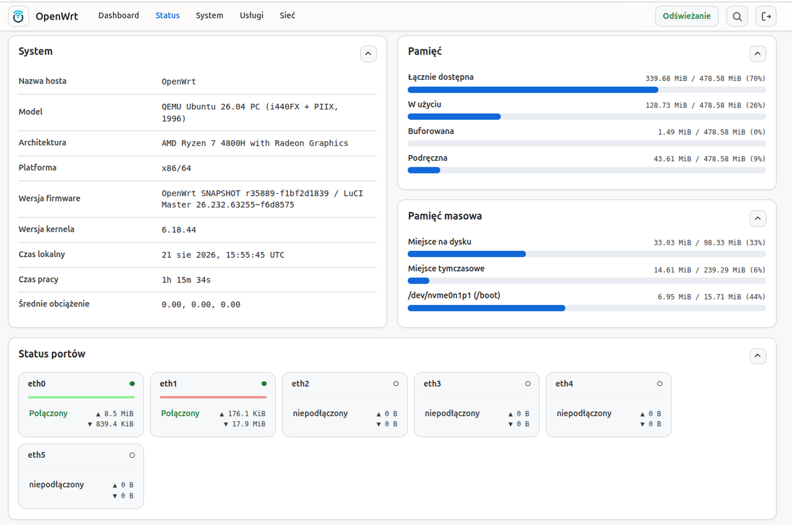Click the OpenWrt brand name link

57,17
